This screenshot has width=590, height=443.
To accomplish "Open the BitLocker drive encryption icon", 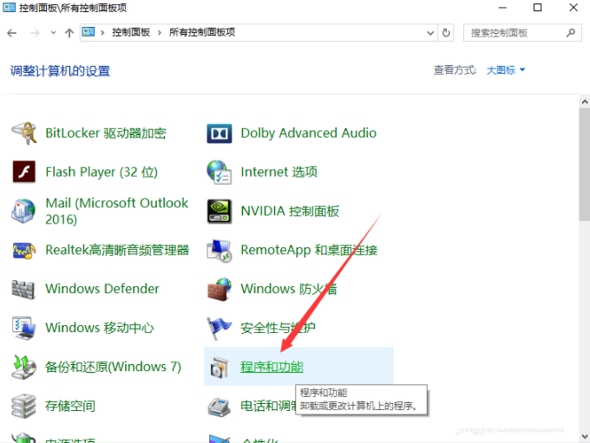I will click(23, 134).
